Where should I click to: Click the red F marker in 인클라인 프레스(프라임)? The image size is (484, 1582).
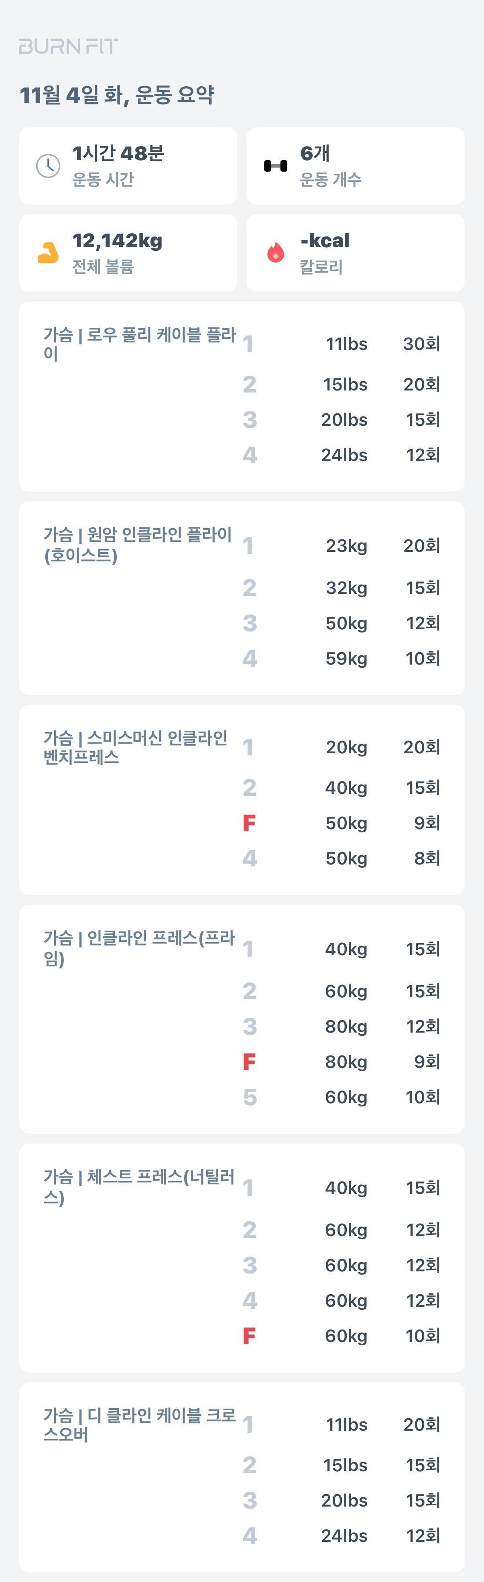pyautogui.click(x=249, y=1062)
